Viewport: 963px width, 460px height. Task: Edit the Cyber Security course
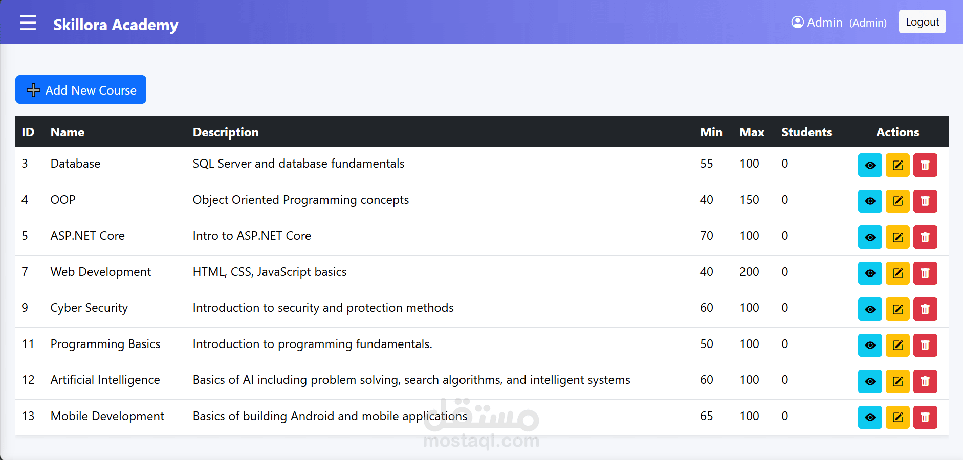[x=898, y=309]
